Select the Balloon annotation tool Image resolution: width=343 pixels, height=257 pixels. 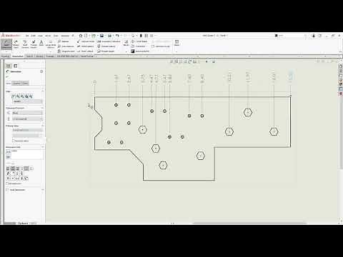[64, 41]
